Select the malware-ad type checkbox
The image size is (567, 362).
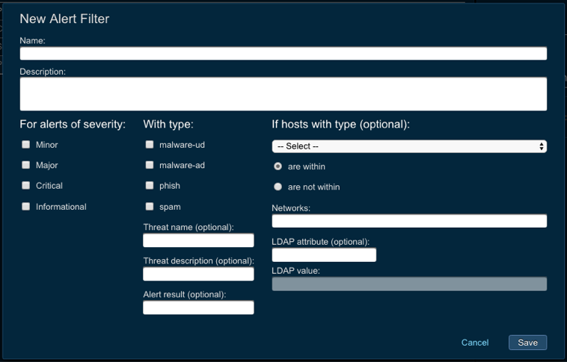[x=150, y=165]
